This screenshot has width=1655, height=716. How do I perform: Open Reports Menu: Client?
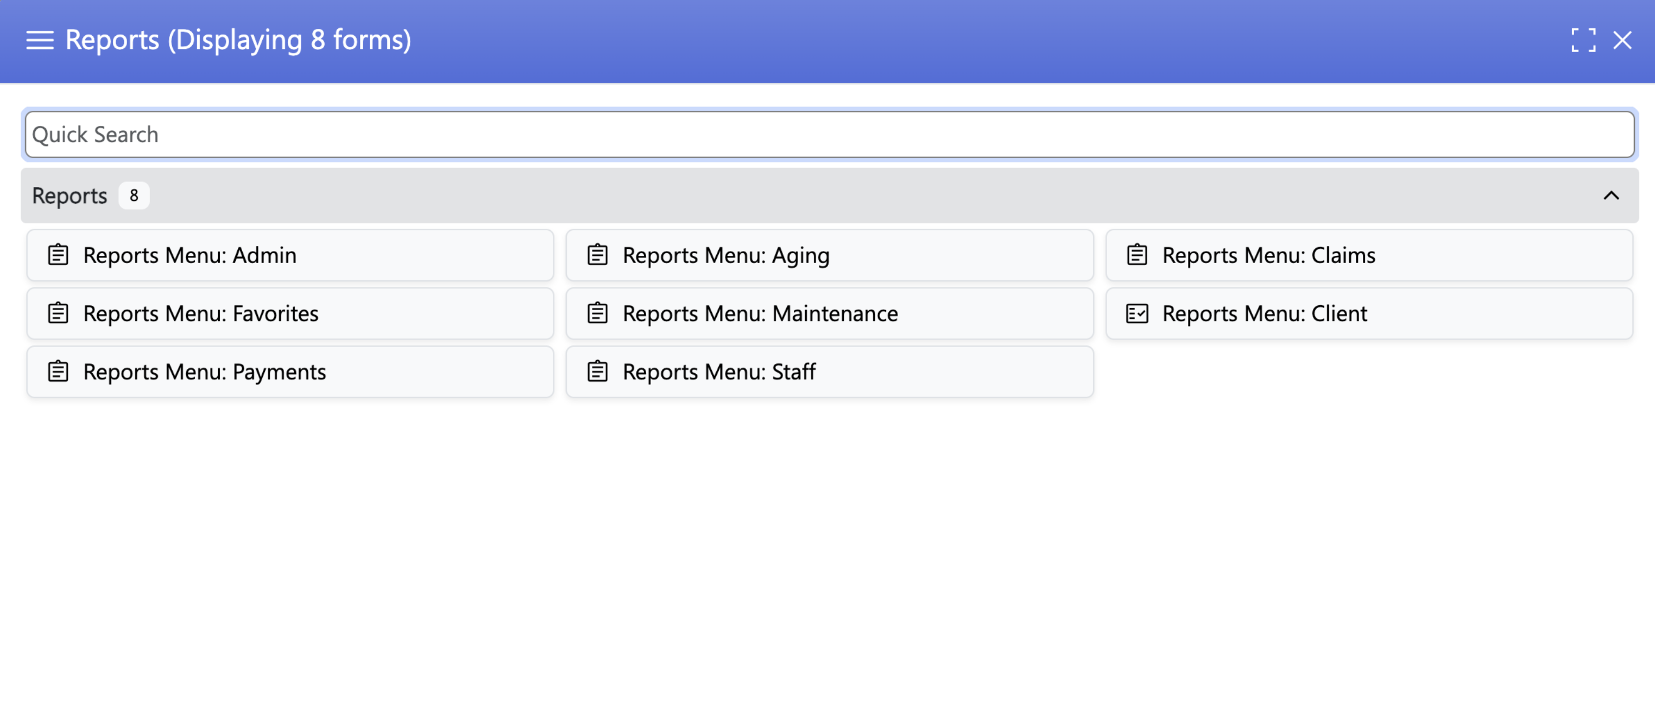[1369, 313]
